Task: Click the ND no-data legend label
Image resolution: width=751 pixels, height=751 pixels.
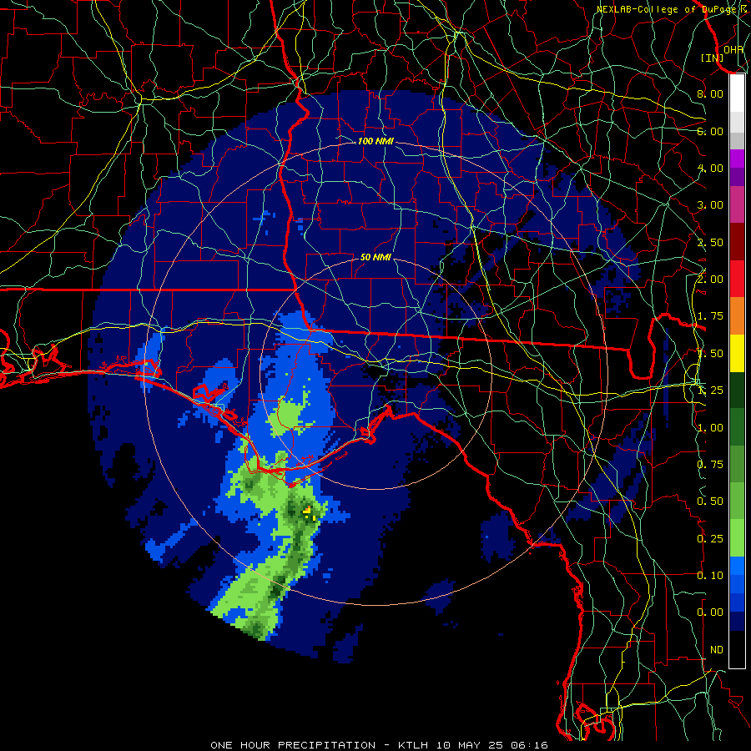Action: [716, 650]
